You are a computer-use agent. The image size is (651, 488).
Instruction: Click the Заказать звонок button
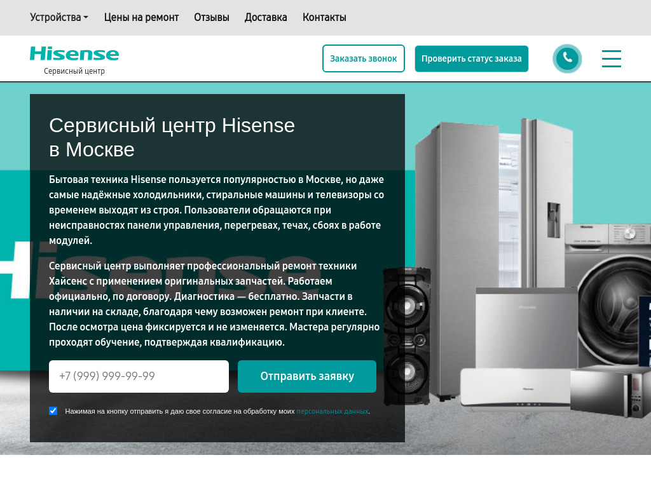[363, 58]
